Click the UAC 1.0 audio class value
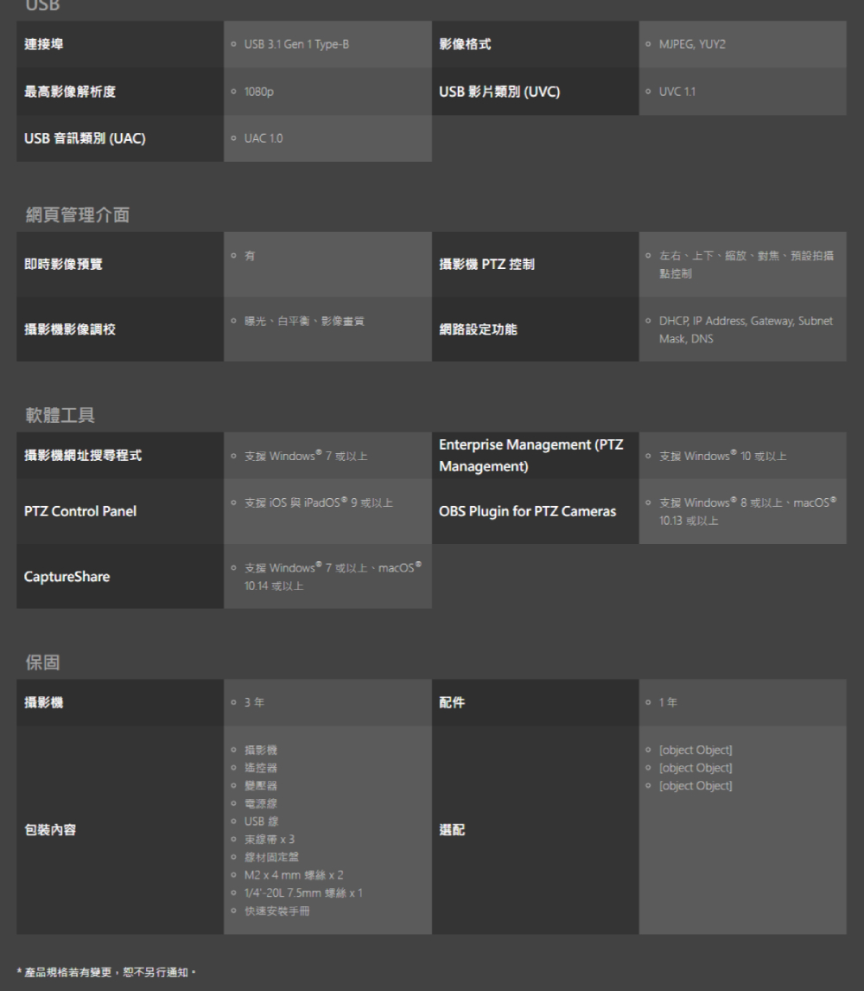 (262, 139)
